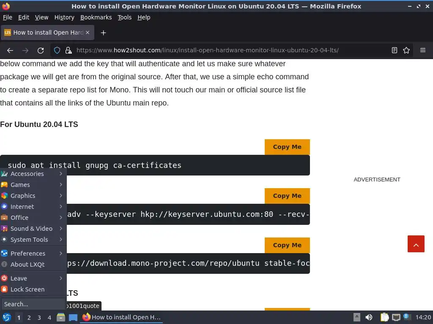Click the show desktop blue icon
The image size is (433, 324).
73,317
